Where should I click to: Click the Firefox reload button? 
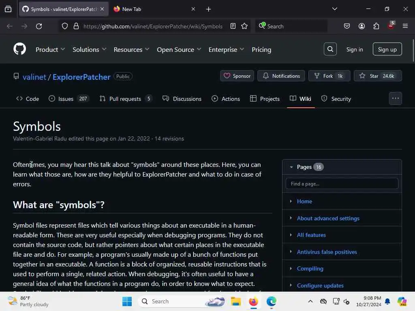click(x=39, y=26)
